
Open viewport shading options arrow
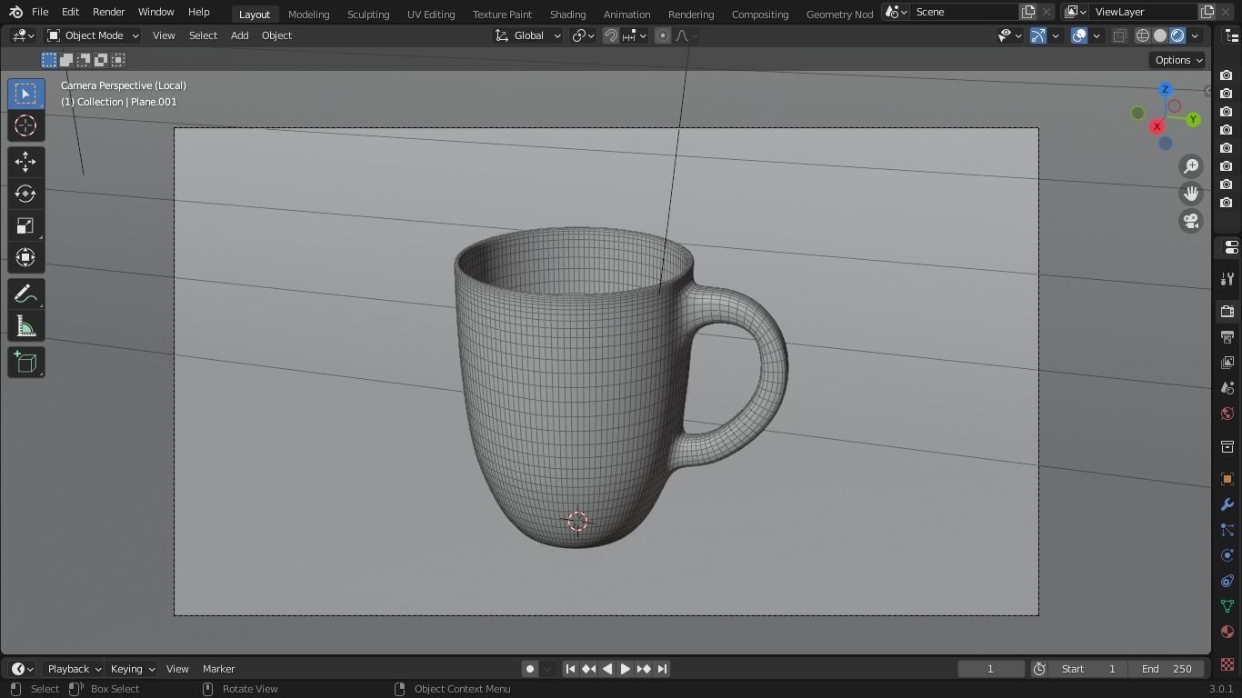point(1195,35)
